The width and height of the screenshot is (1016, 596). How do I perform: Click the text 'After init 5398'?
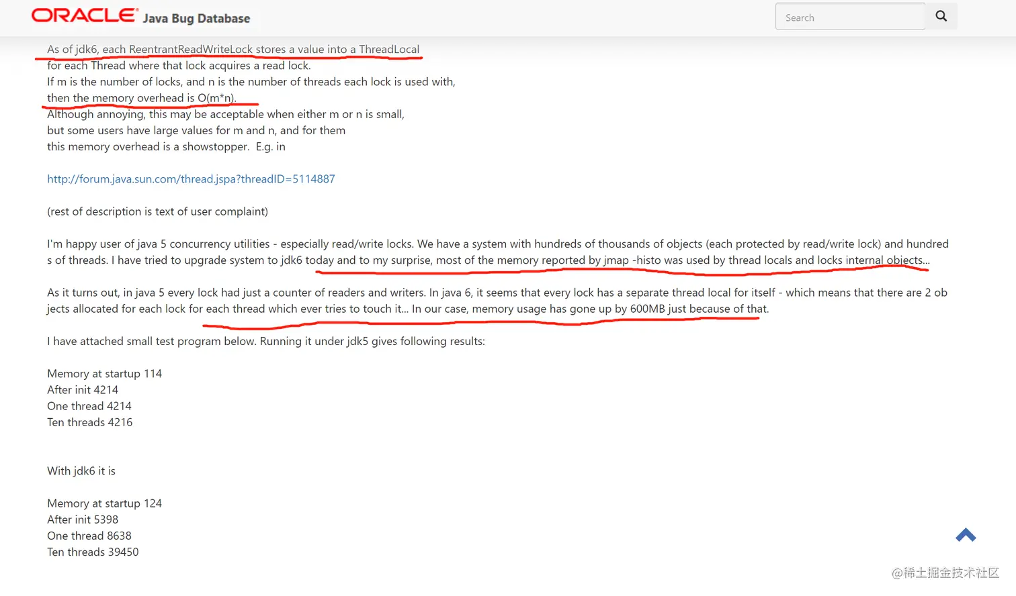coord(83,519)
